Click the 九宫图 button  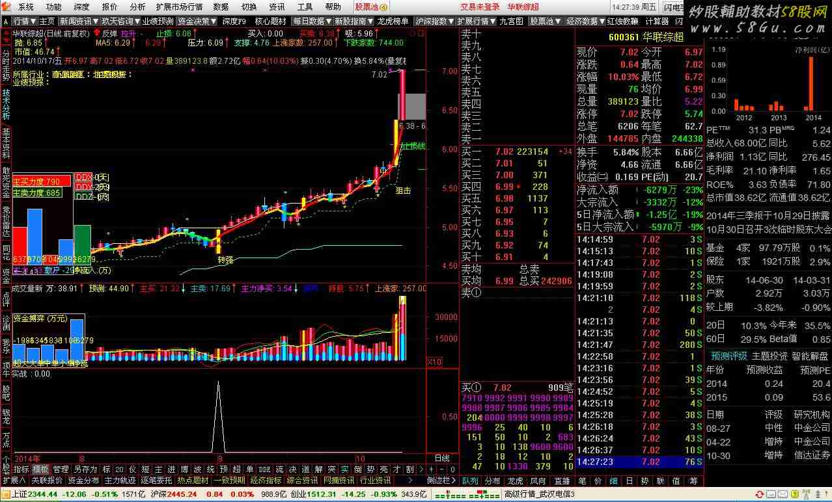(x=511, y=21)
